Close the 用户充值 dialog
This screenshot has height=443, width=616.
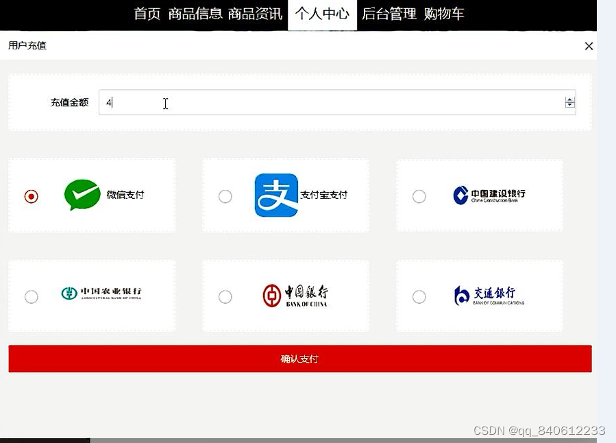[x=589, y=46]
